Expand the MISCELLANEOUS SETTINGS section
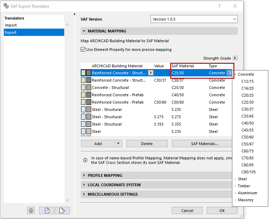 (x=84, y=194)
